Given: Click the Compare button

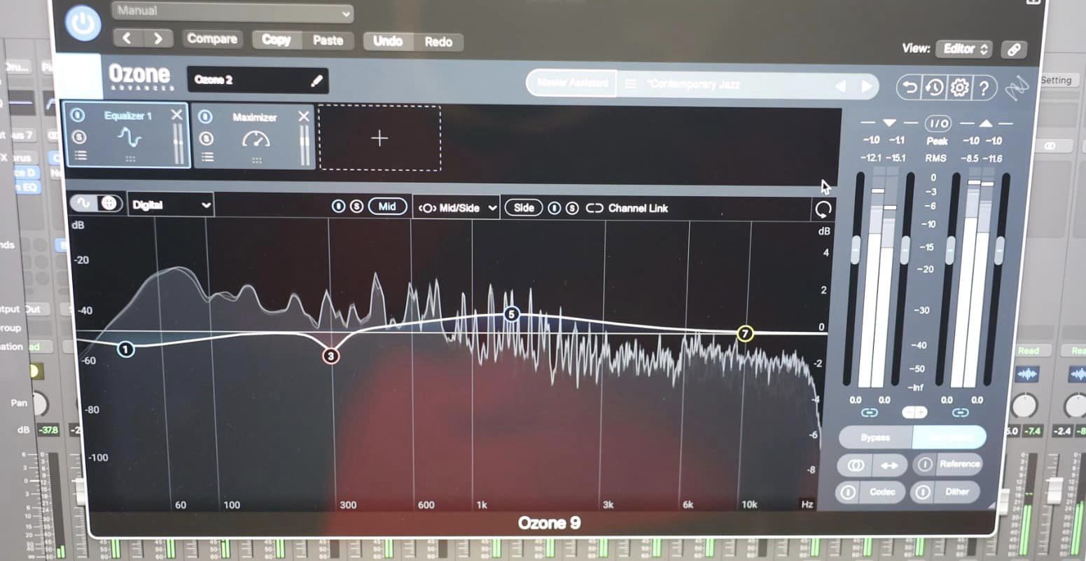Looking at the screenshot, I should click(x=212, y=39).
